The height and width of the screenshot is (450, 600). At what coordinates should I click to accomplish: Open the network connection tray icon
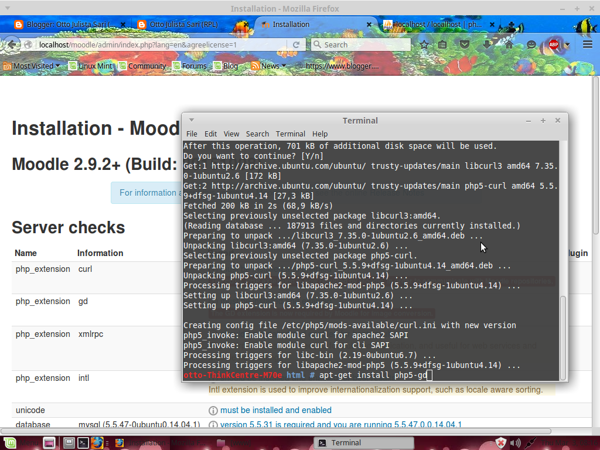531,443
